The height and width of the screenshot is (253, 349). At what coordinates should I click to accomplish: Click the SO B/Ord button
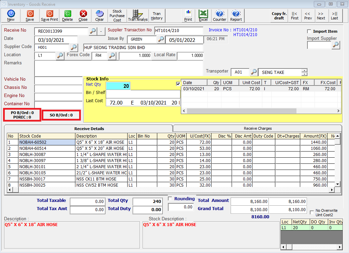point(61,115)
